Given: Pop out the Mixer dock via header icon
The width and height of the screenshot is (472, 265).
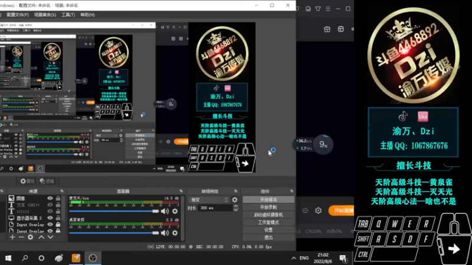Looking at the screenshot, I should tap(181, 191).
